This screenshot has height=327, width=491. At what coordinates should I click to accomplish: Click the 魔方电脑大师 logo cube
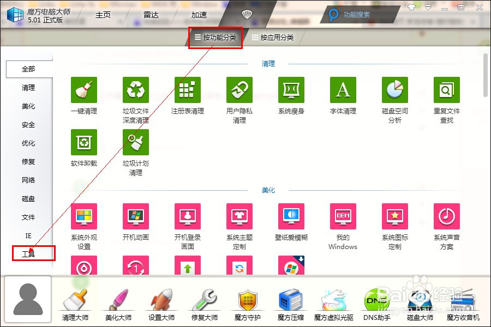pos(15,14)
